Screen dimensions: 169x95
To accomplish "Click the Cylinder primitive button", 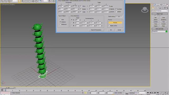I will pyautogui.click(x=156, y=22).
